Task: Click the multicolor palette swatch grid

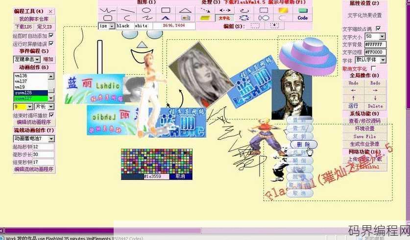Action: click(157, 161)
